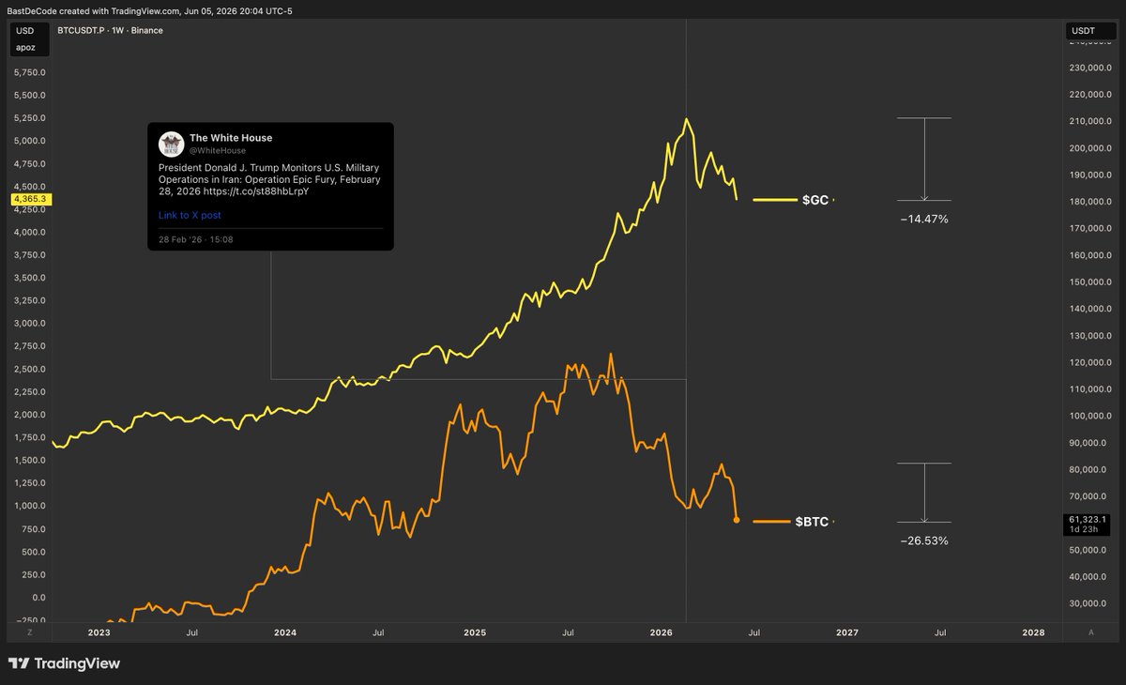
Task: Click the Z timezone button at bottom left
Action: [x=29, y=632]
